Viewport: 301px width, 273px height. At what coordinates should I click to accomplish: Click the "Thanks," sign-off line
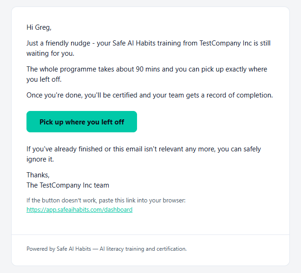point(38,175)
